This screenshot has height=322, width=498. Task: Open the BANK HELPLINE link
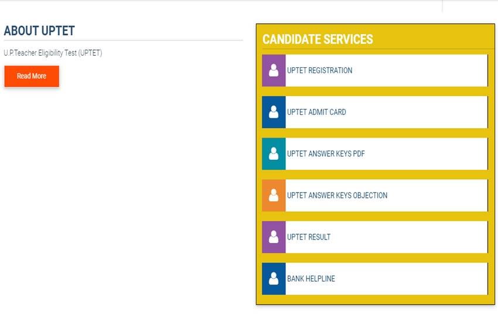pyautogui.click(x=311, y=279)
